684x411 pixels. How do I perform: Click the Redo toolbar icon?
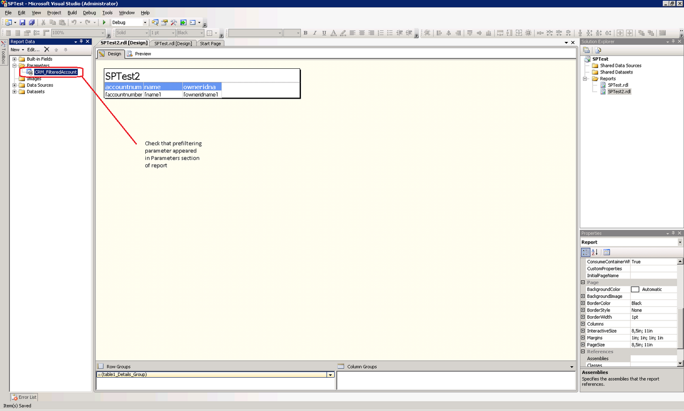tap(88, 23)
